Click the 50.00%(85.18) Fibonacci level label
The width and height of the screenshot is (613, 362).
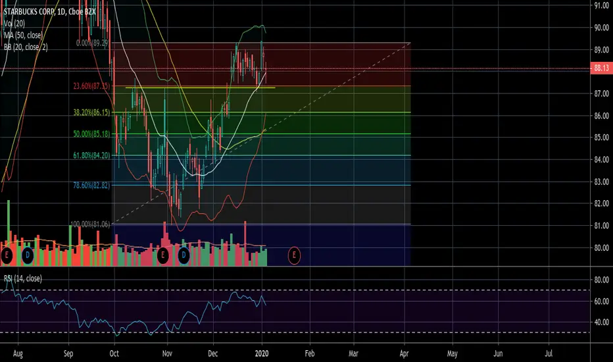click(91, 134)
